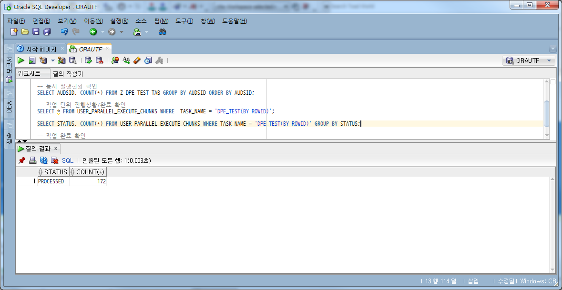Click the sort handle on the STATUS column
The height and width of the screenshot is (290, 562).
(41, 172)
